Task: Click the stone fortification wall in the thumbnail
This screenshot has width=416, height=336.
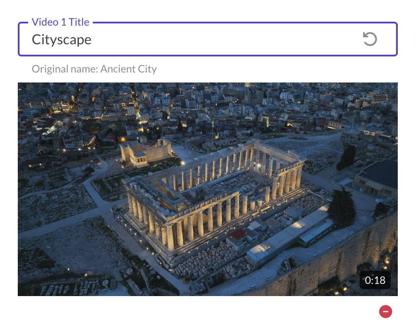Action: coord(332,263)
